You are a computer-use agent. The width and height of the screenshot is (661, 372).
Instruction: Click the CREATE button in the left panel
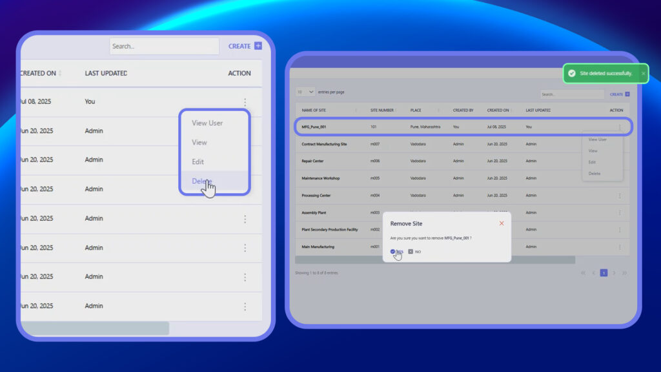coord(245,46)
